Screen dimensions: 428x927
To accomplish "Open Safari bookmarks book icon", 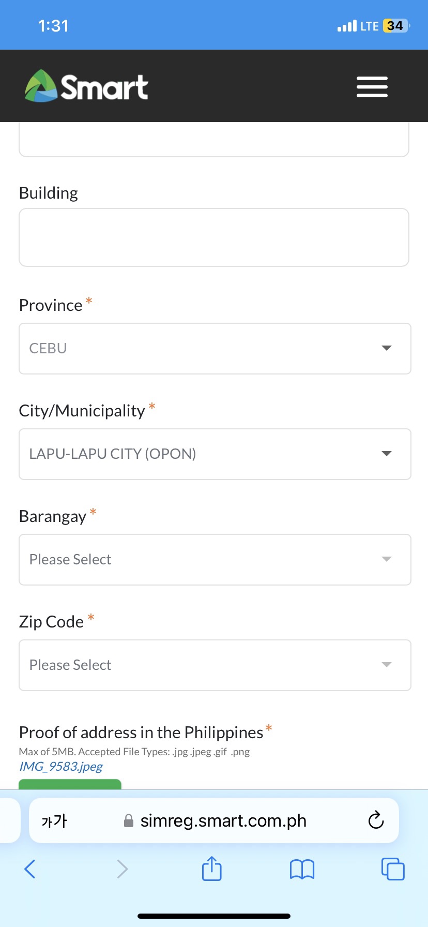I will tap(302, 869).
